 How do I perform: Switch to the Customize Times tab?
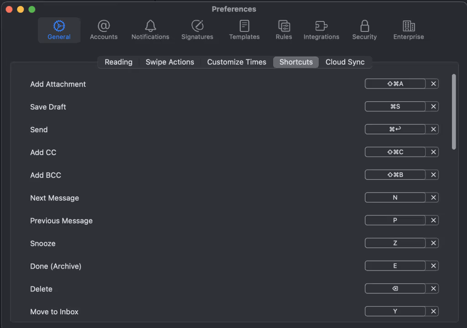237,62
